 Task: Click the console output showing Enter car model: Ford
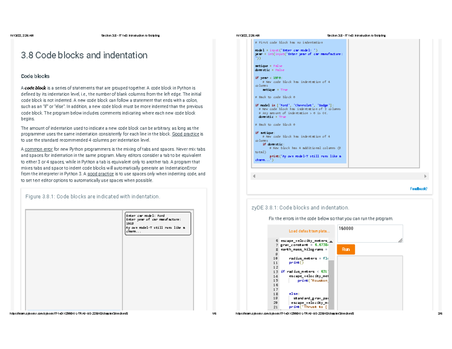pos(157,223)
